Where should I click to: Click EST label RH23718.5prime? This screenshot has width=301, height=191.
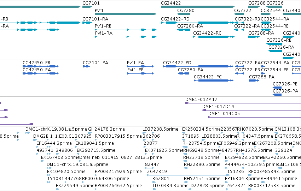(x=201, y=158)
